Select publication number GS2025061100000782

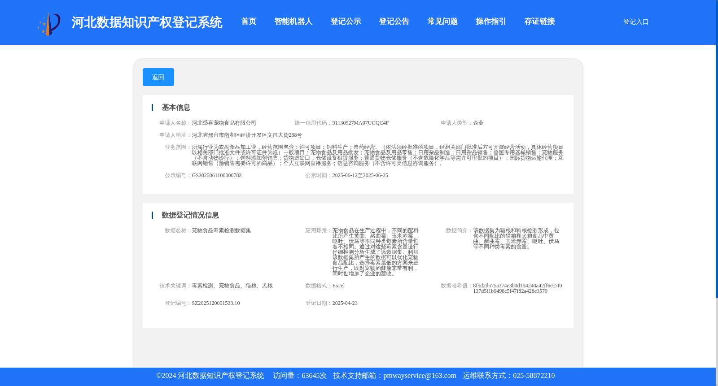217,175
